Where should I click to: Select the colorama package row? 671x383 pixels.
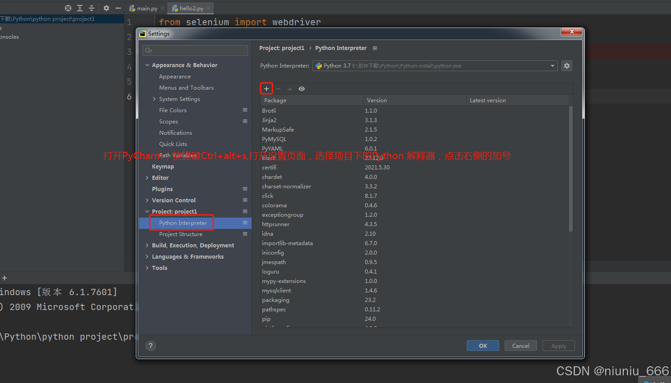coord(415,205)
